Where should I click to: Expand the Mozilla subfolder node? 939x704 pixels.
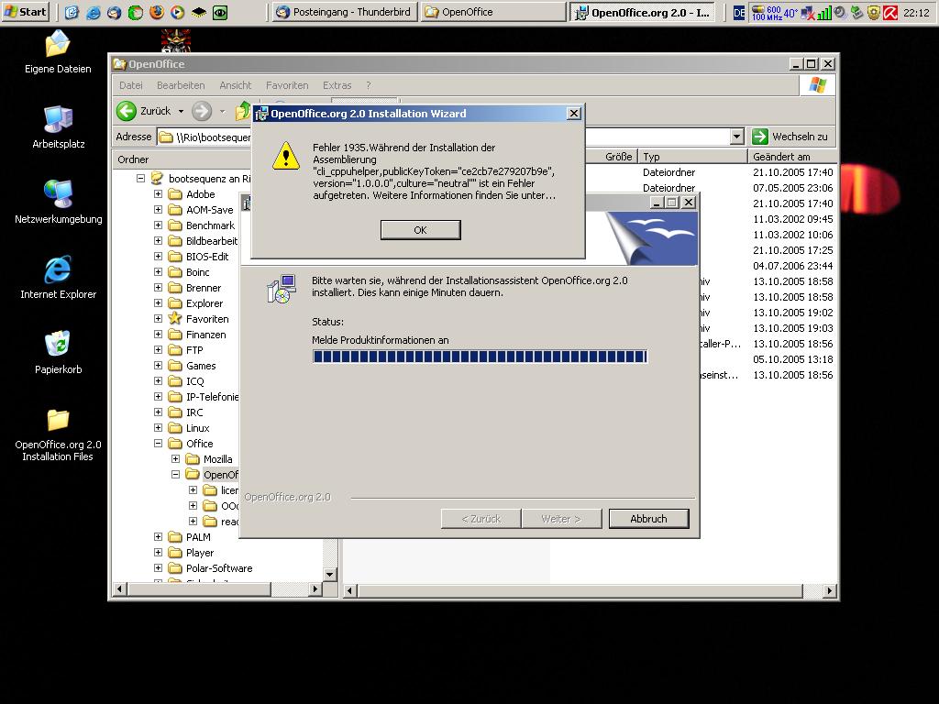point(175,458)
